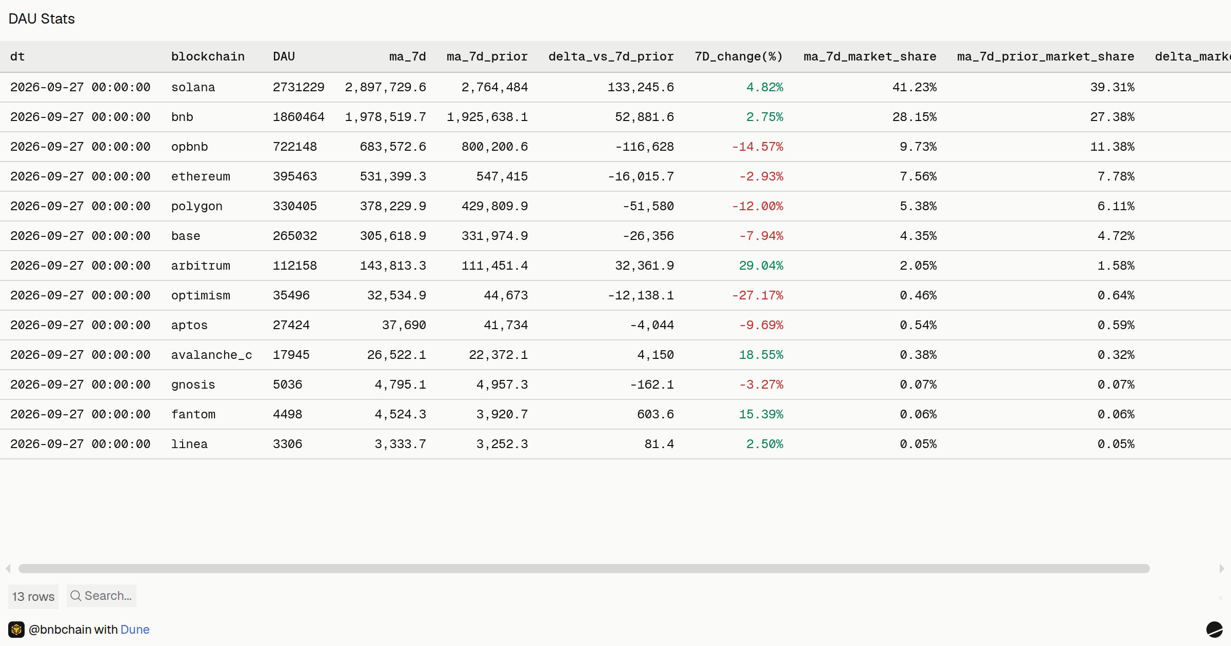Click the search magnifier icon

pyautogui.click(x=75, y=596)
